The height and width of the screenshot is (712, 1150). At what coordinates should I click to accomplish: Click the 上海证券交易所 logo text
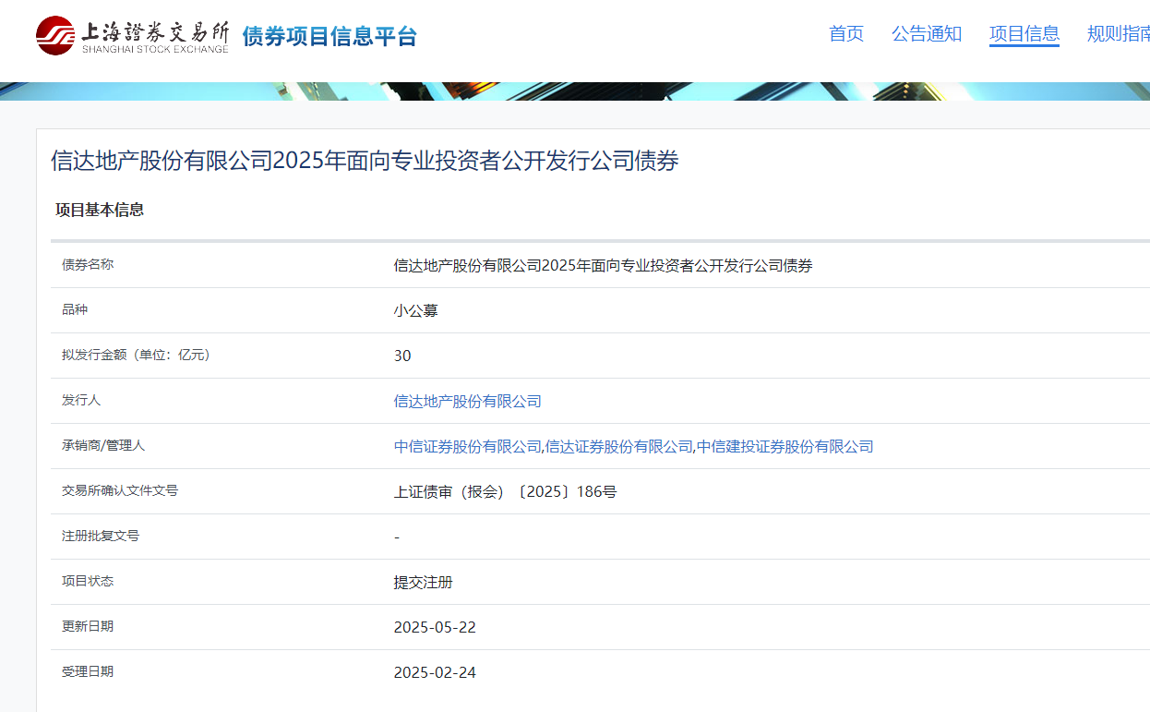tap(155, 35)
